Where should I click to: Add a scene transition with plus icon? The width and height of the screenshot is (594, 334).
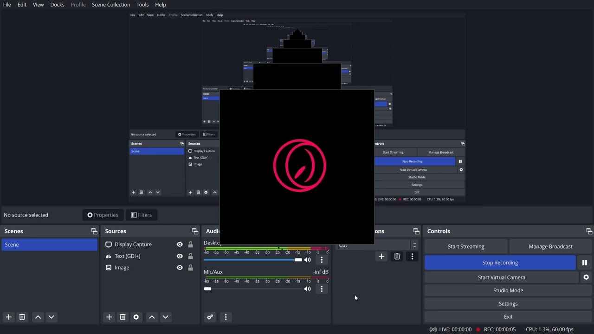[381, 256]
